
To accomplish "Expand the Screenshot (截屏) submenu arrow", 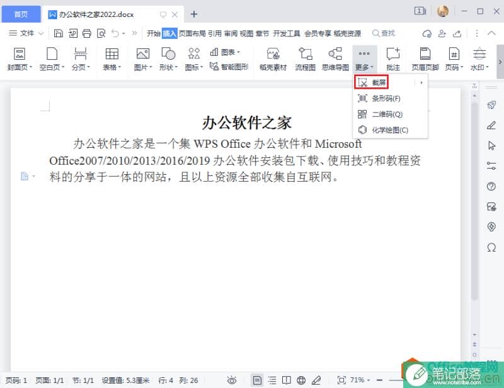I will pyautogui.click(x=421, y=82).
